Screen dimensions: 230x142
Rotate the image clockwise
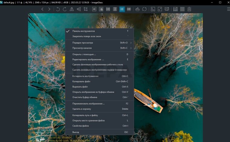pyautogui.click(x=65, y=9)
